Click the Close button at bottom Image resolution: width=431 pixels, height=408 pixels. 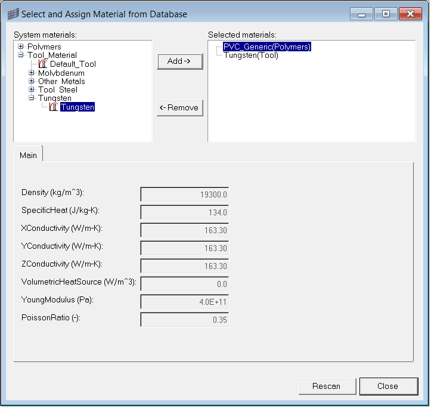tap(388, 386)
